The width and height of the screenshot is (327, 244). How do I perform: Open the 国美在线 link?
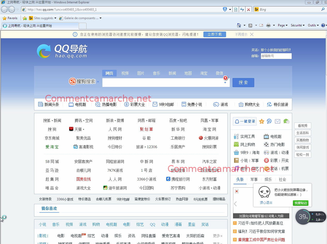tap(83, 179)
